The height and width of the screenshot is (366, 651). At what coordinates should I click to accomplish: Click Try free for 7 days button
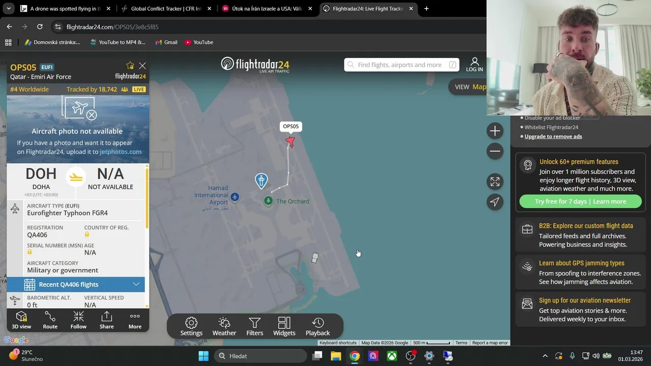[x=580, y=201]
